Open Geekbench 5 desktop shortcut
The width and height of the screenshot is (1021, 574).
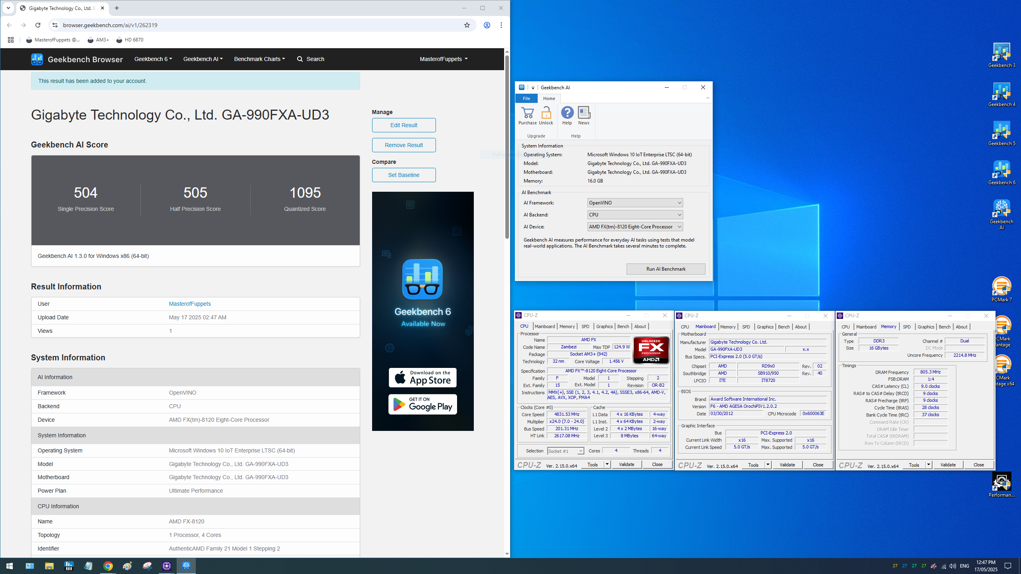[x=1001, y=133]
